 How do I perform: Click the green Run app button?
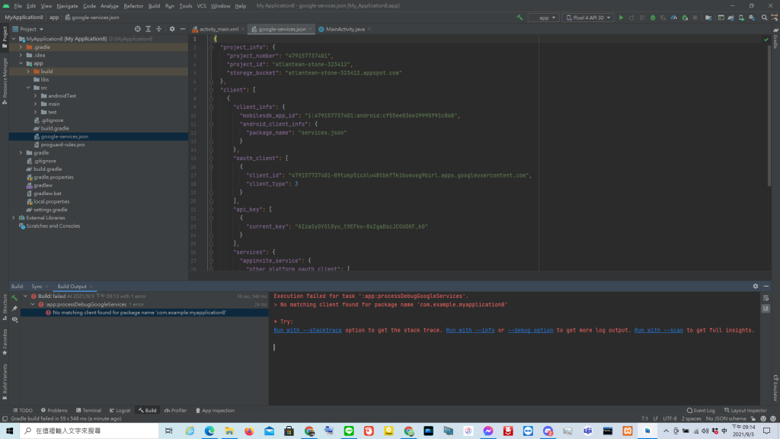click(621, 17)
